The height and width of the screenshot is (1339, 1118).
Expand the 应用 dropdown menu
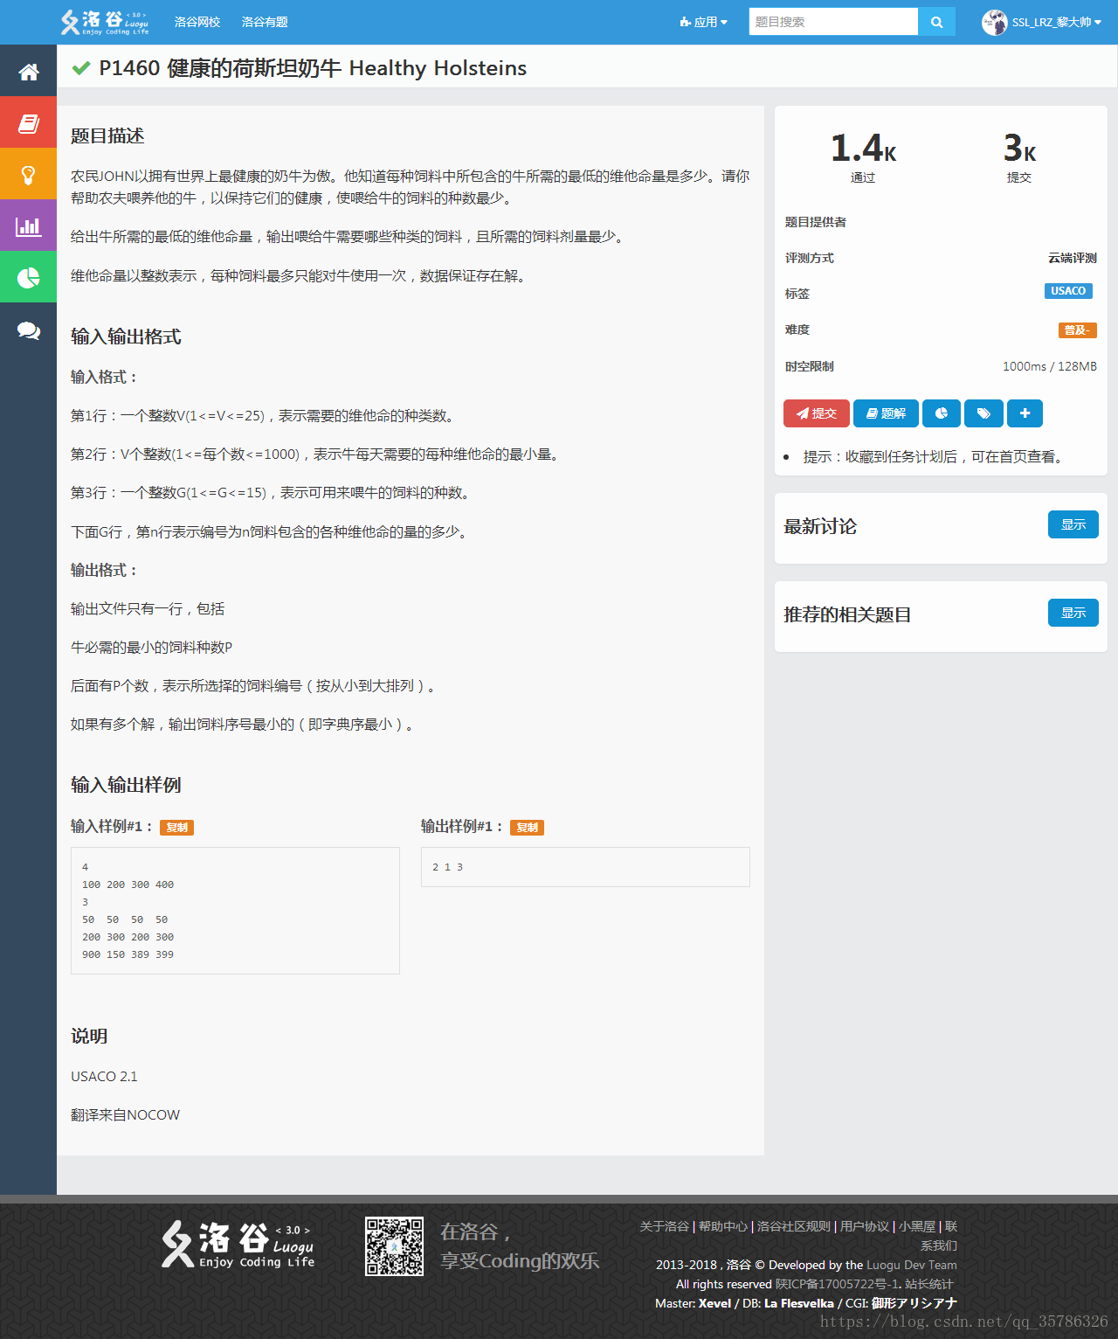[703, 22]
